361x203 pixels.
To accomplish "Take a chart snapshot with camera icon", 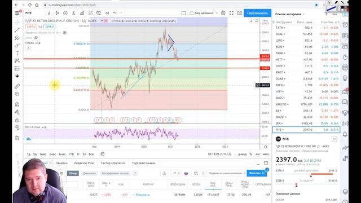I will [x=240, y=13].
